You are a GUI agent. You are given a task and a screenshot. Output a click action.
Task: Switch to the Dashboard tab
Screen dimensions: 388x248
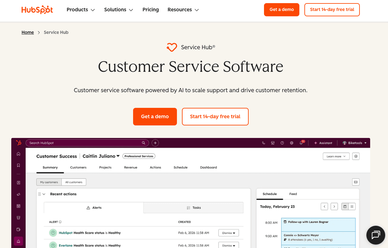[x=209, y=167]
